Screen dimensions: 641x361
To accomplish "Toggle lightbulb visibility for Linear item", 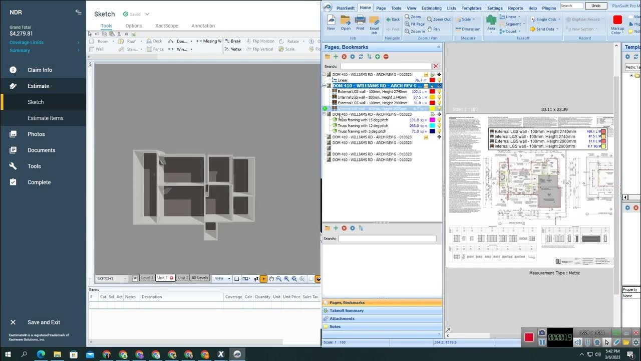I will pyautogui.click(x=439, y=80).
